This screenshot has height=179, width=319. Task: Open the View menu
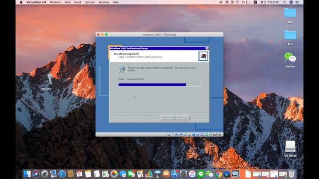tap(67, 2)
